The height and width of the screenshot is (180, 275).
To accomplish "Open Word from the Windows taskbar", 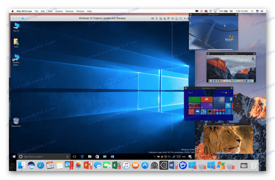I will [x=112, y=157].
